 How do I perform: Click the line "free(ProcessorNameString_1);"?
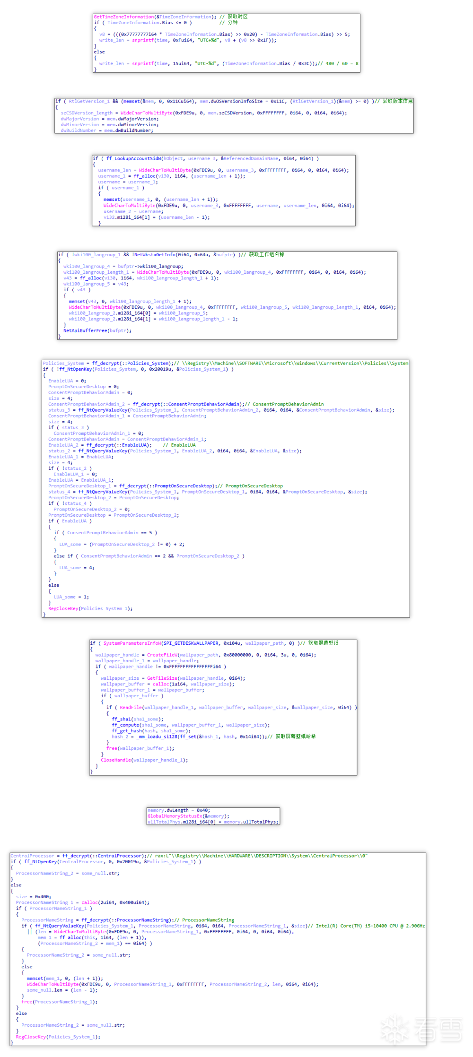tap(60, 1002)
